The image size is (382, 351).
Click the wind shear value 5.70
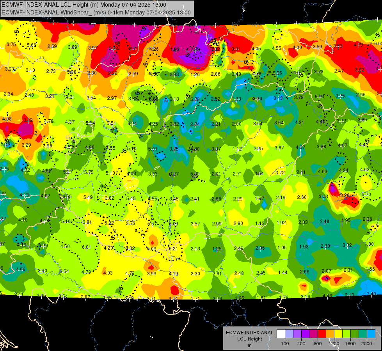366,195
